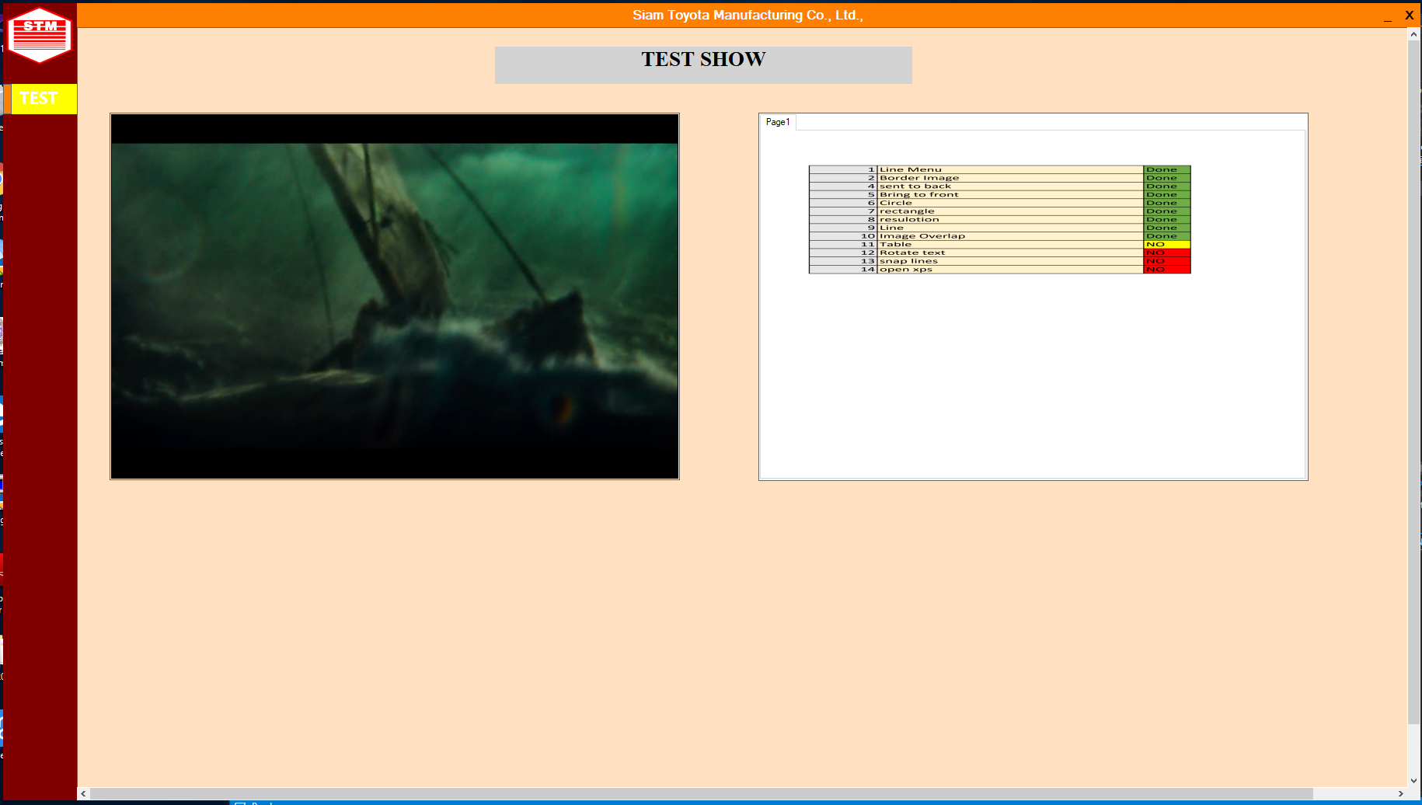The height and width of the screenshot is (805, 1422).
Task: Click the TEST SHOW heading banner
Action: tap(703, 64)
